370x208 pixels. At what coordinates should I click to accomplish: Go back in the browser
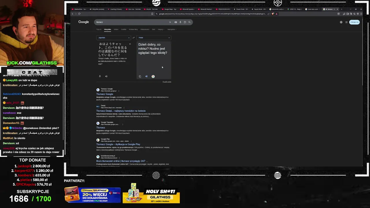pos(73,14)
